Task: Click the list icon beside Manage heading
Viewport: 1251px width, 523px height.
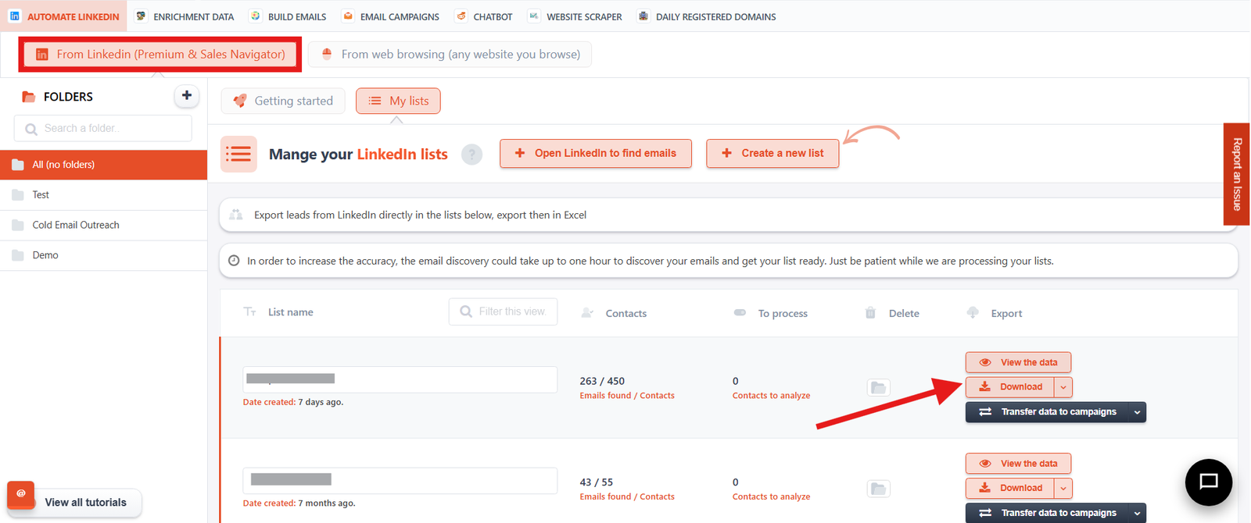Action: pyautogui.click(x=238, y=154)
